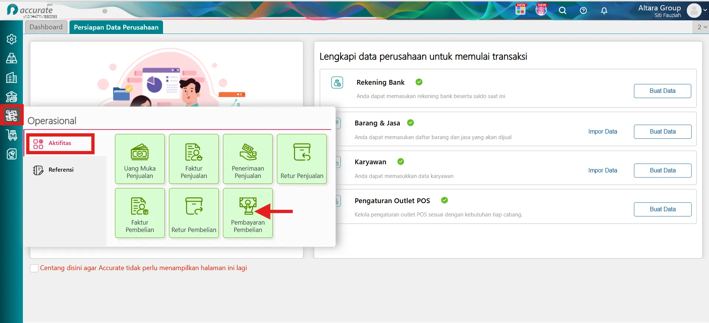Click green checkmark beside Pengaturan Outlet POS
Image resolution: width=709 pixels, height=323 pixels.
[x=444, y=200]
